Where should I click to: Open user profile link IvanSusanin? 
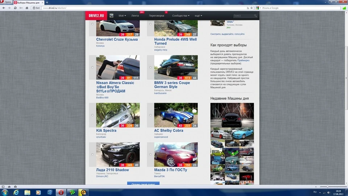point(160,93)
